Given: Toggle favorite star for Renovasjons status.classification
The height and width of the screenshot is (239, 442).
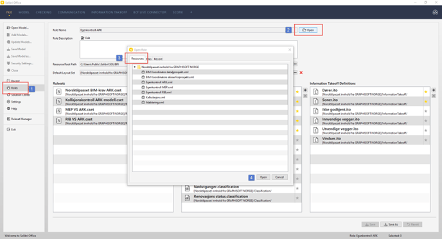Looking at the screenshot, I should 297,198.
